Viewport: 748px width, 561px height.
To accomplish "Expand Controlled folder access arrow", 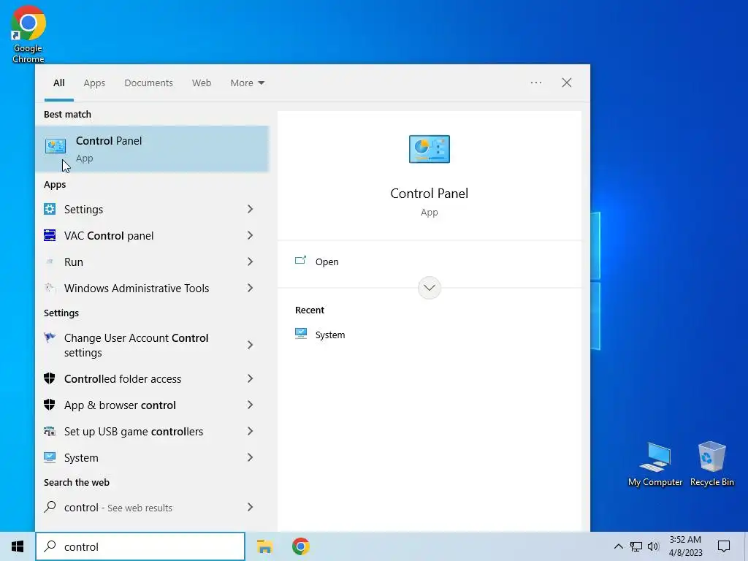I will (250, 378).
